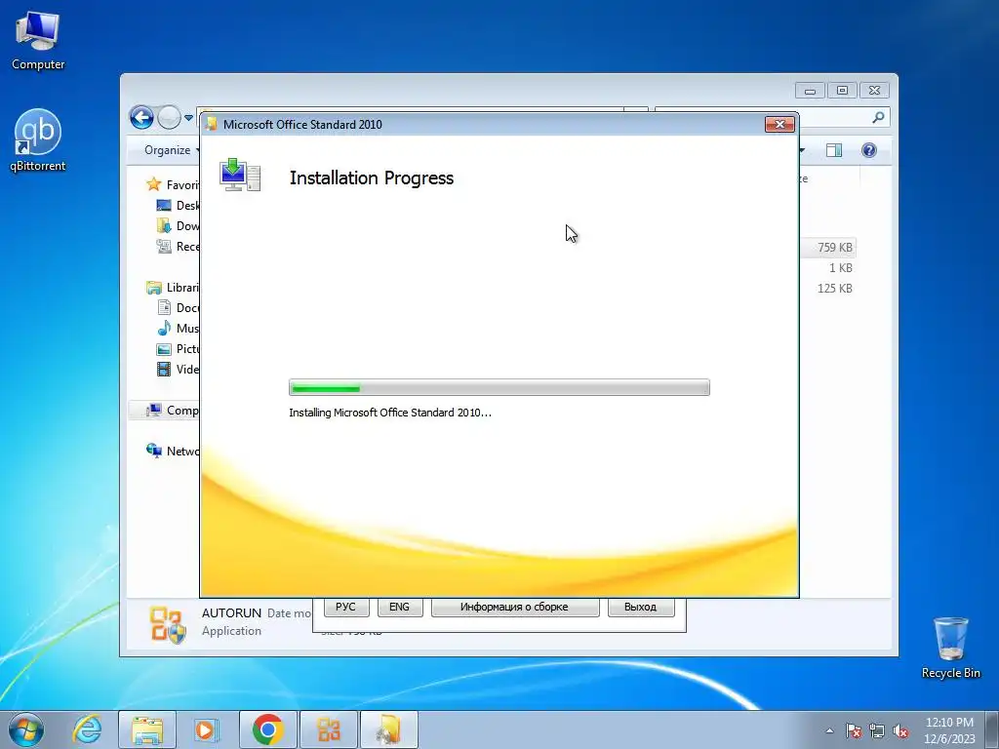This screenshot has height=749, width=999.
Task: Click the 759 KB file size cell
Action: click(835, 247)
